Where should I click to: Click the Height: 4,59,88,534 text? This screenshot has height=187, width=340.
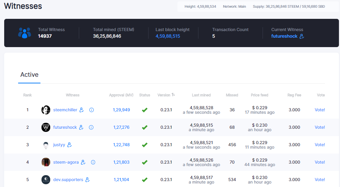pos(200,7)
